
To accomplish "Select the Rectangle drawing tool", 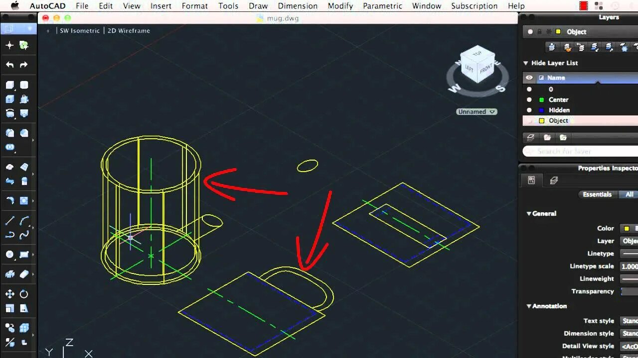I will pyautogui.click(x=24, y=255).
